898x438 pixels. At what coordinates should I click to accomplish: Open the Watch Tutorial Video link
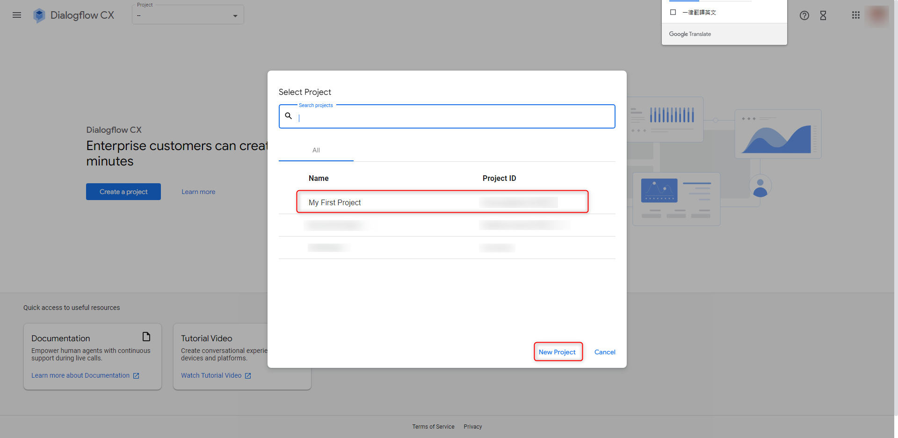[x=211, y=375]
